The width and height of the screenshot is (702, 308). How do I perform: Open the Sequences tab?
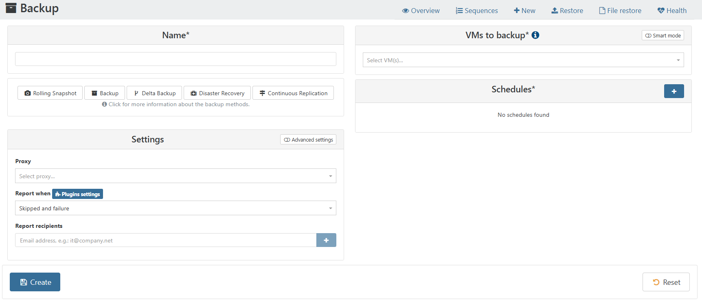[x=476, y=11]
